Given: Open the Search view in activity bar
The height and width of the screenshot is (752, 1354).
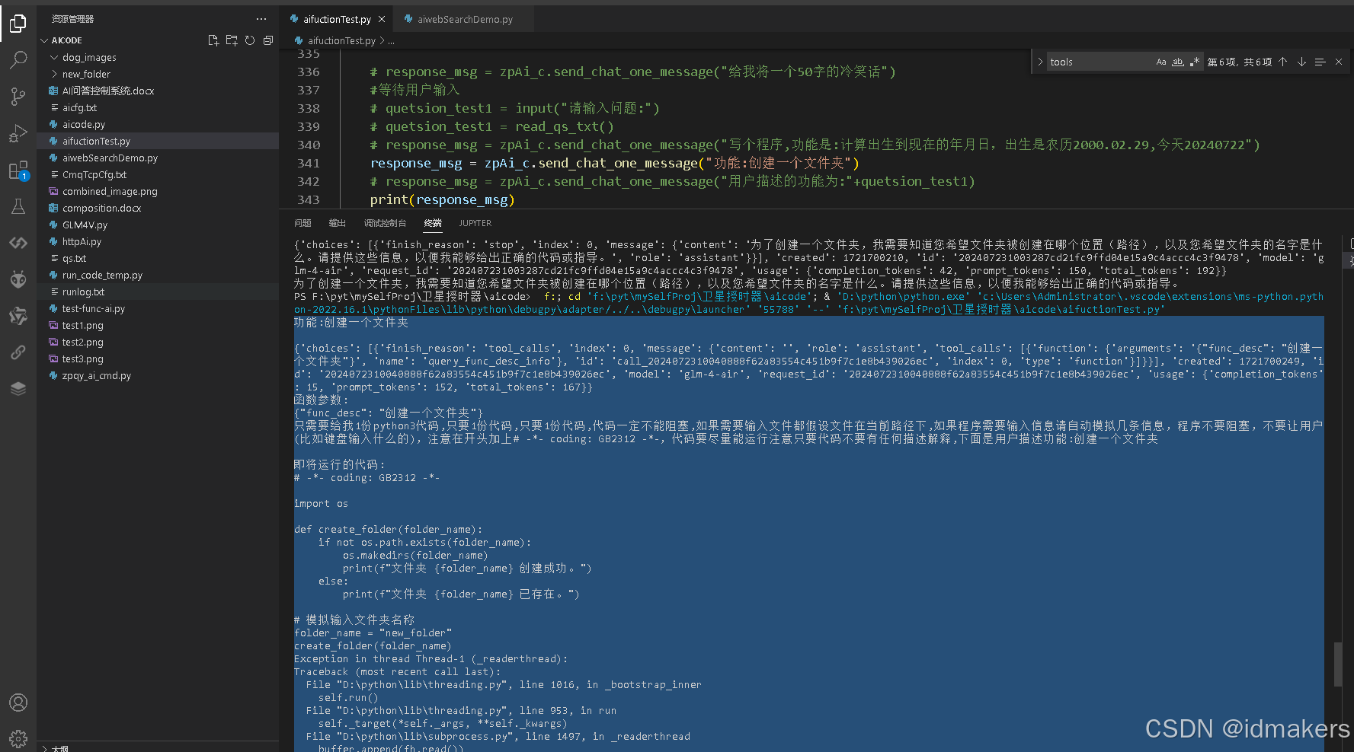Looking at the screenshot, I should [x=18, y=59].
